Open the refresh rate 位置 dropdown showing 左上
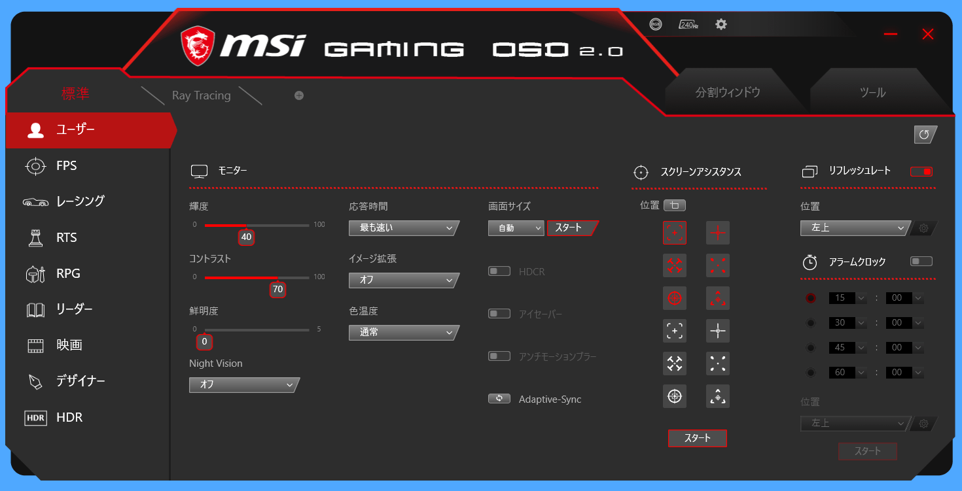Screen dimensions: 962x491 click(855, 228)
